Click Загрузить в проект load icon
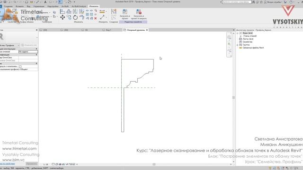303x170 pixels. click(125, 11)
